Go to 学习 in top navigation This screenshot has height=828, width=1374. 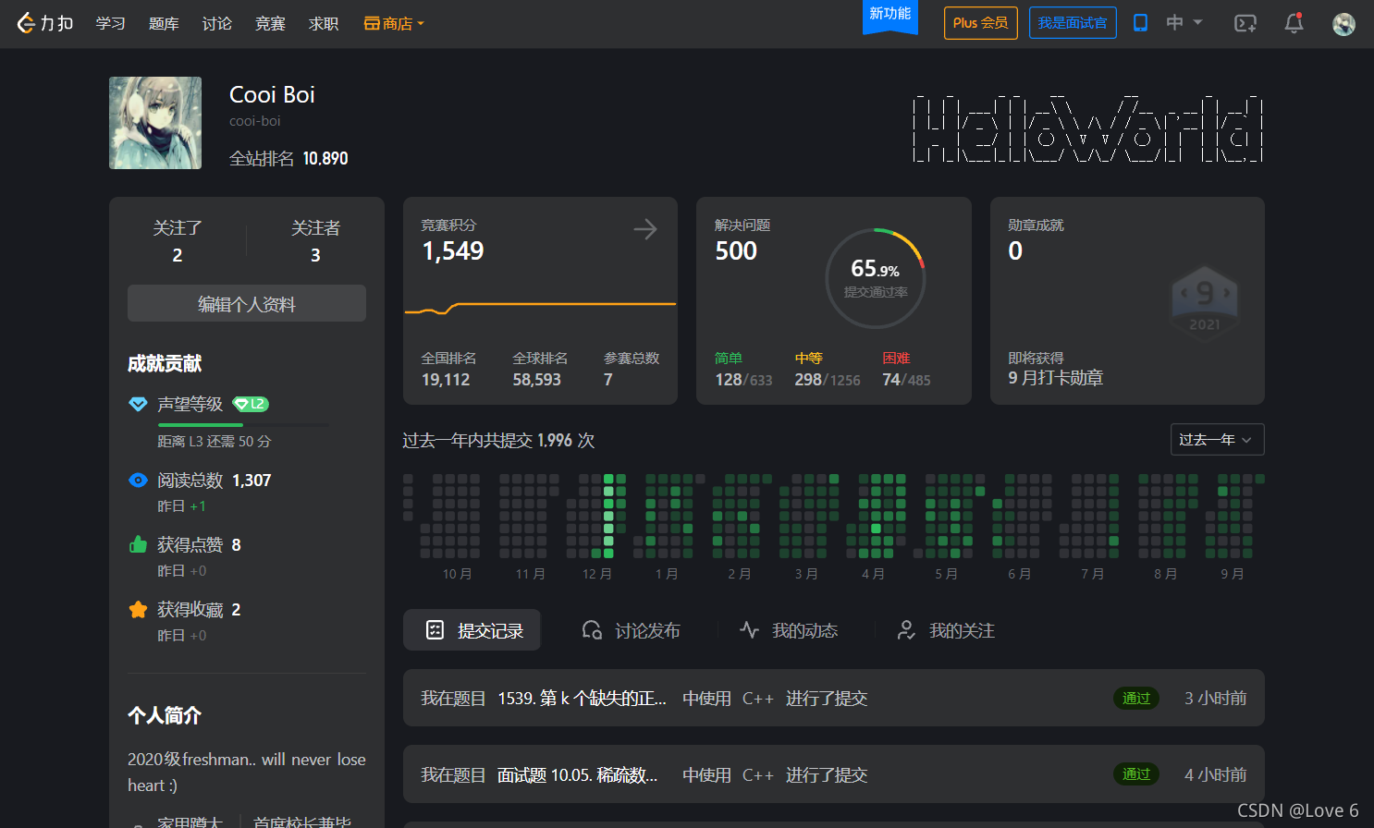[x=110, y=24]
